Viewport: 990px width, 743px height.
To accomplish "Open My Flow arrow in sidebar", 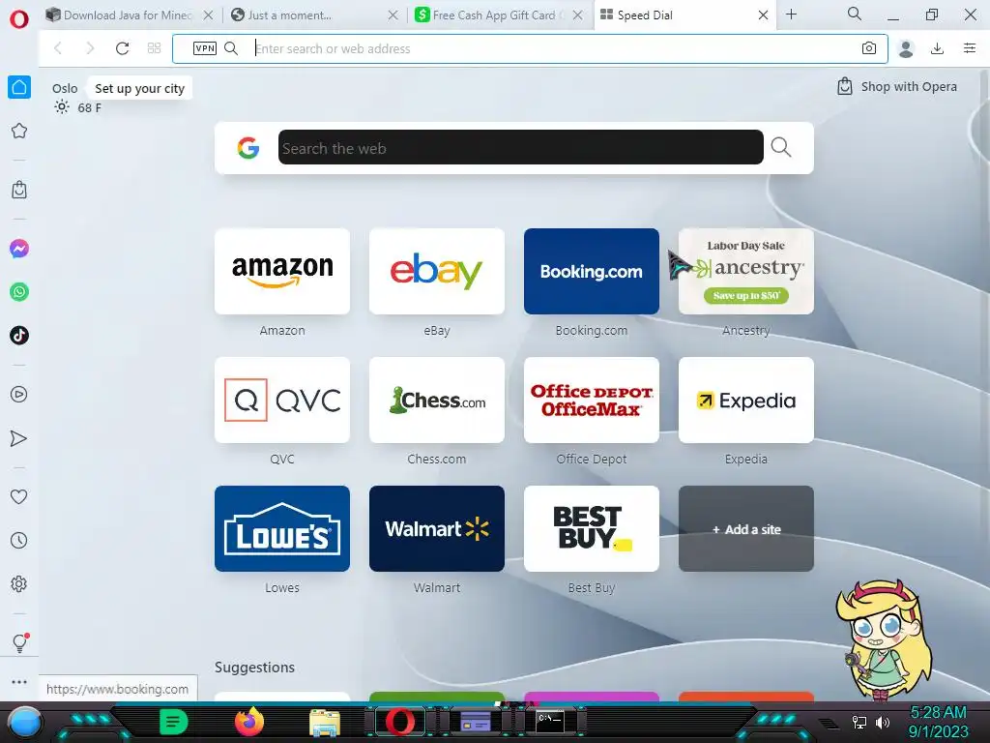I will [x=19, y=438].
